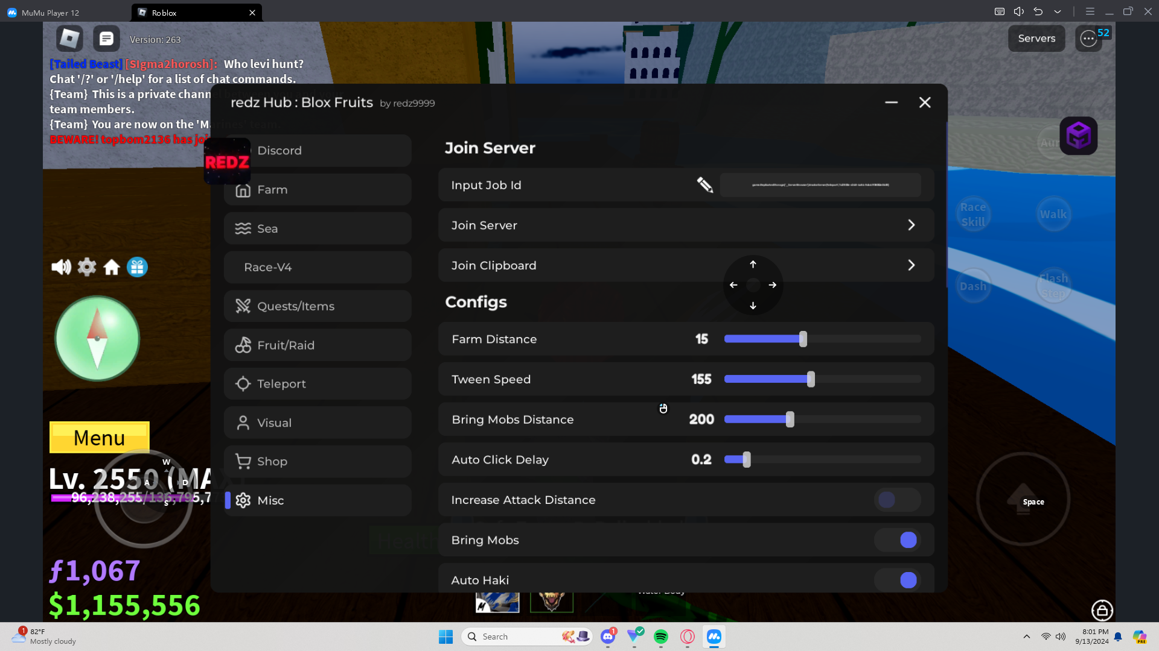Close the redz Hub panel
The image size is (1159, 651).
(x=925, y=102)
